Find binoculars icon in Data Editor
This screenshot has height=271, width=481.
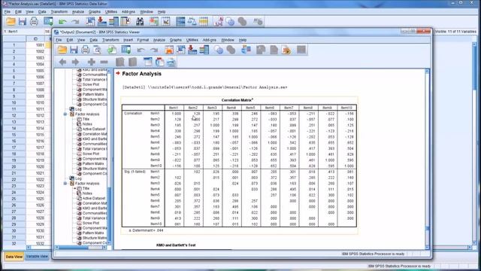pos(140,21)
